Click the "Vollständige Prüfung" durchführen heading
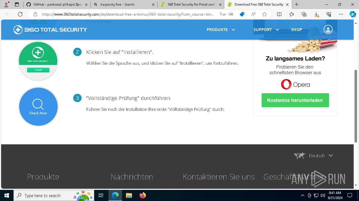 128,98
